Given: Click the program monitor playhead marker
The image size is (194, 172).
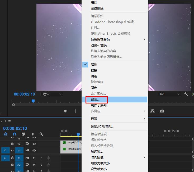Looking at the screenshot, I should 33,101.
